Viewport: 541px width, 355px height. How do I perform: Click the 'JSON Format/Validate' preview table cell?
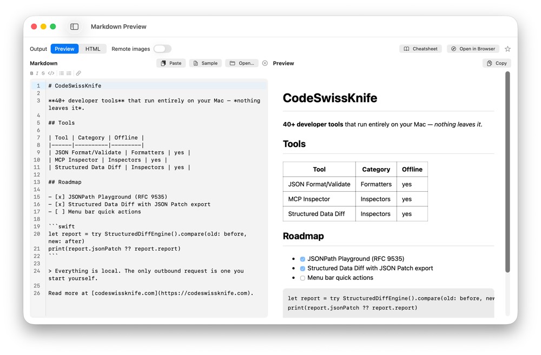319,184
